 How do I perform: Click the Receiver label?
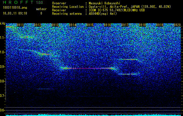click(x=59, y=10)
